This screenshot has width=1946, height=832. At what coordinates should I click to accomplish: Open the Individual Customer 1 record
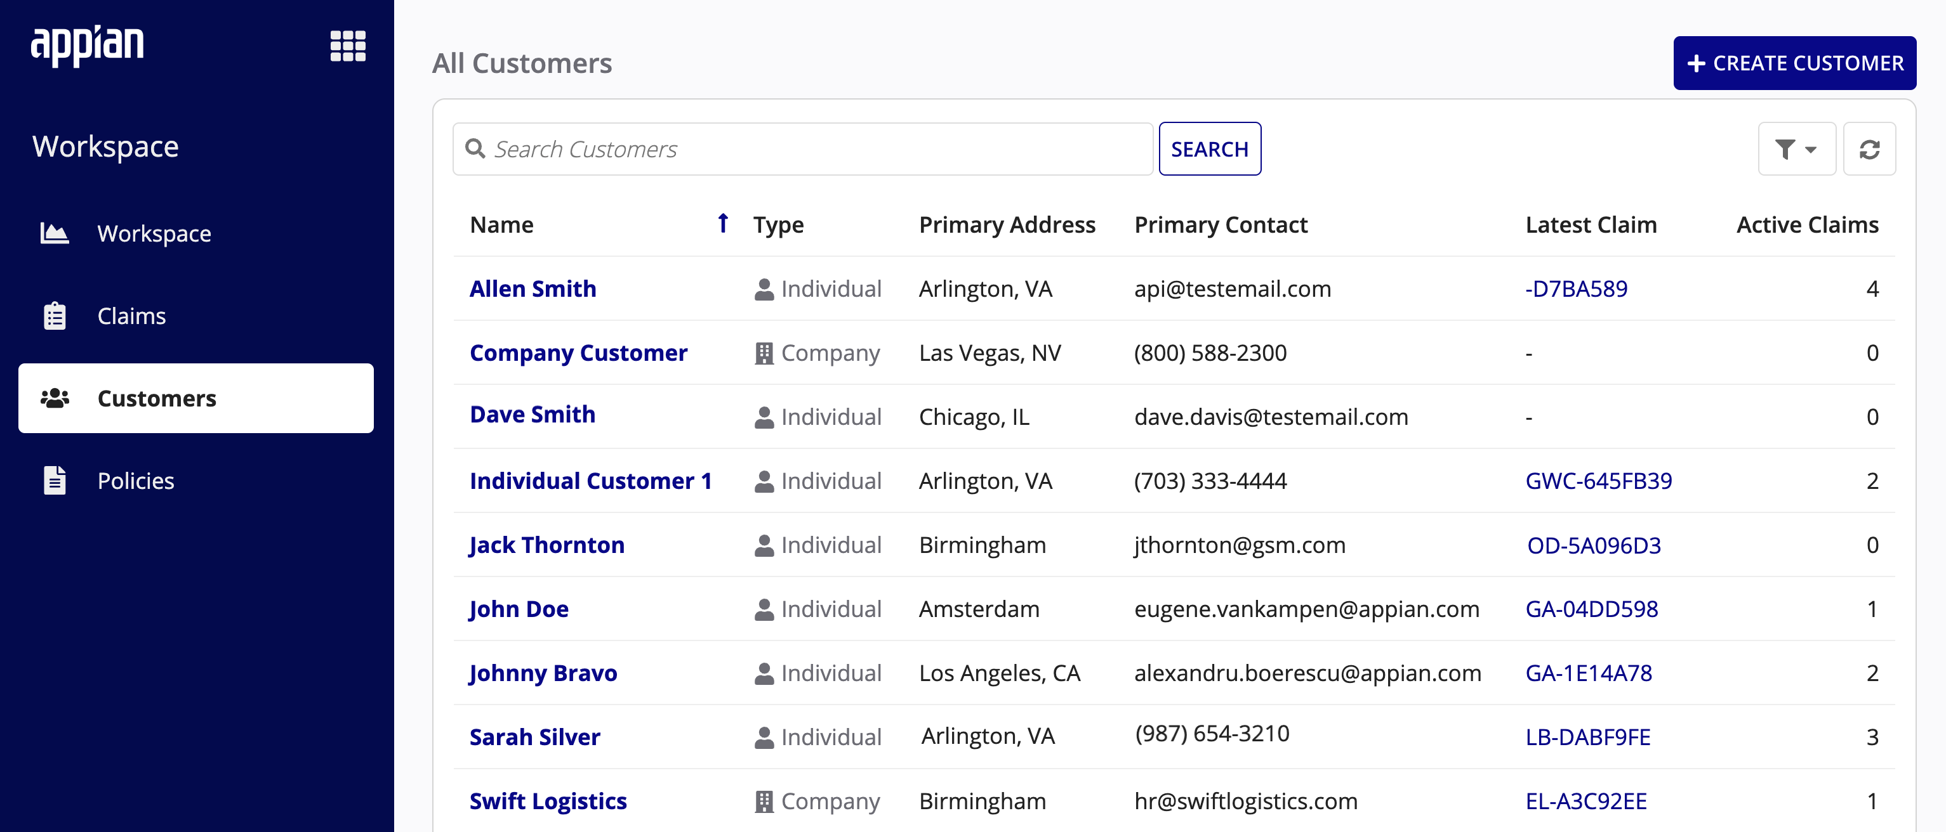[x=591, y=480]
